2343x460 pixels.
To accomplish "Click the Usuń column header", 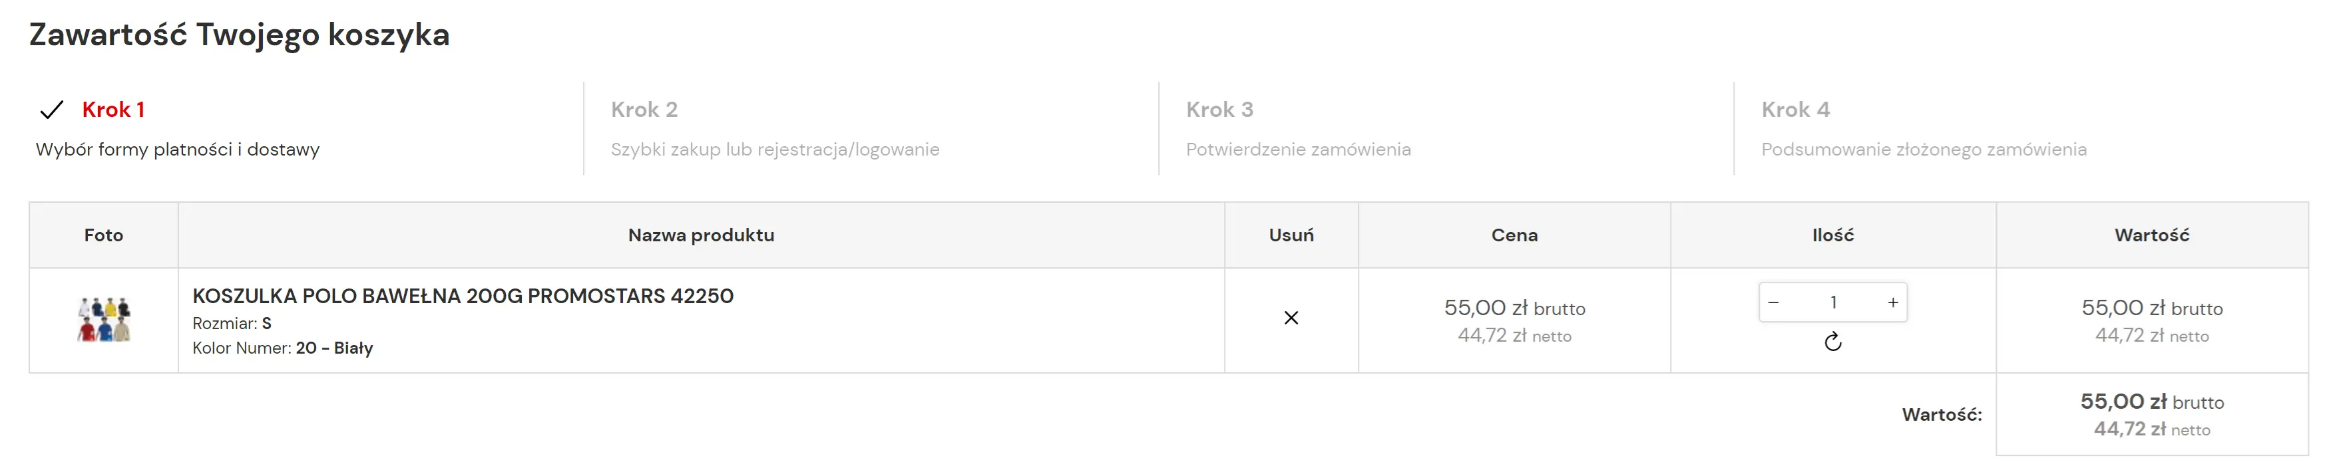I will click(x=1291, y=235).
